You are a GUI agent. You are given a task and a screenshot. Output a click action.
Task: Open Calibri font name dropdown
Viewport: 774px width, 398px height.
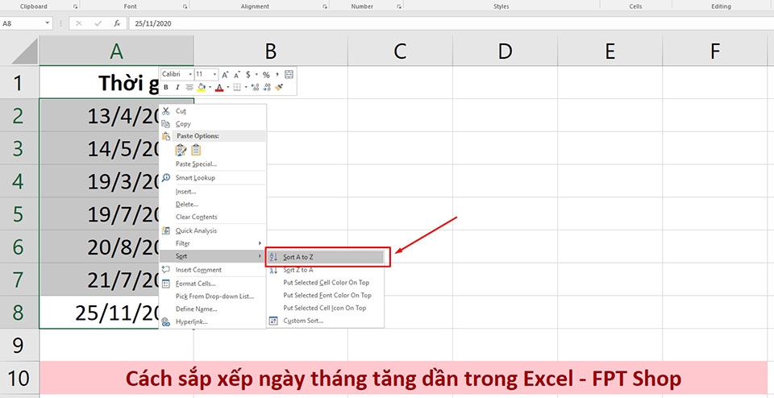(x=190, y=74)
